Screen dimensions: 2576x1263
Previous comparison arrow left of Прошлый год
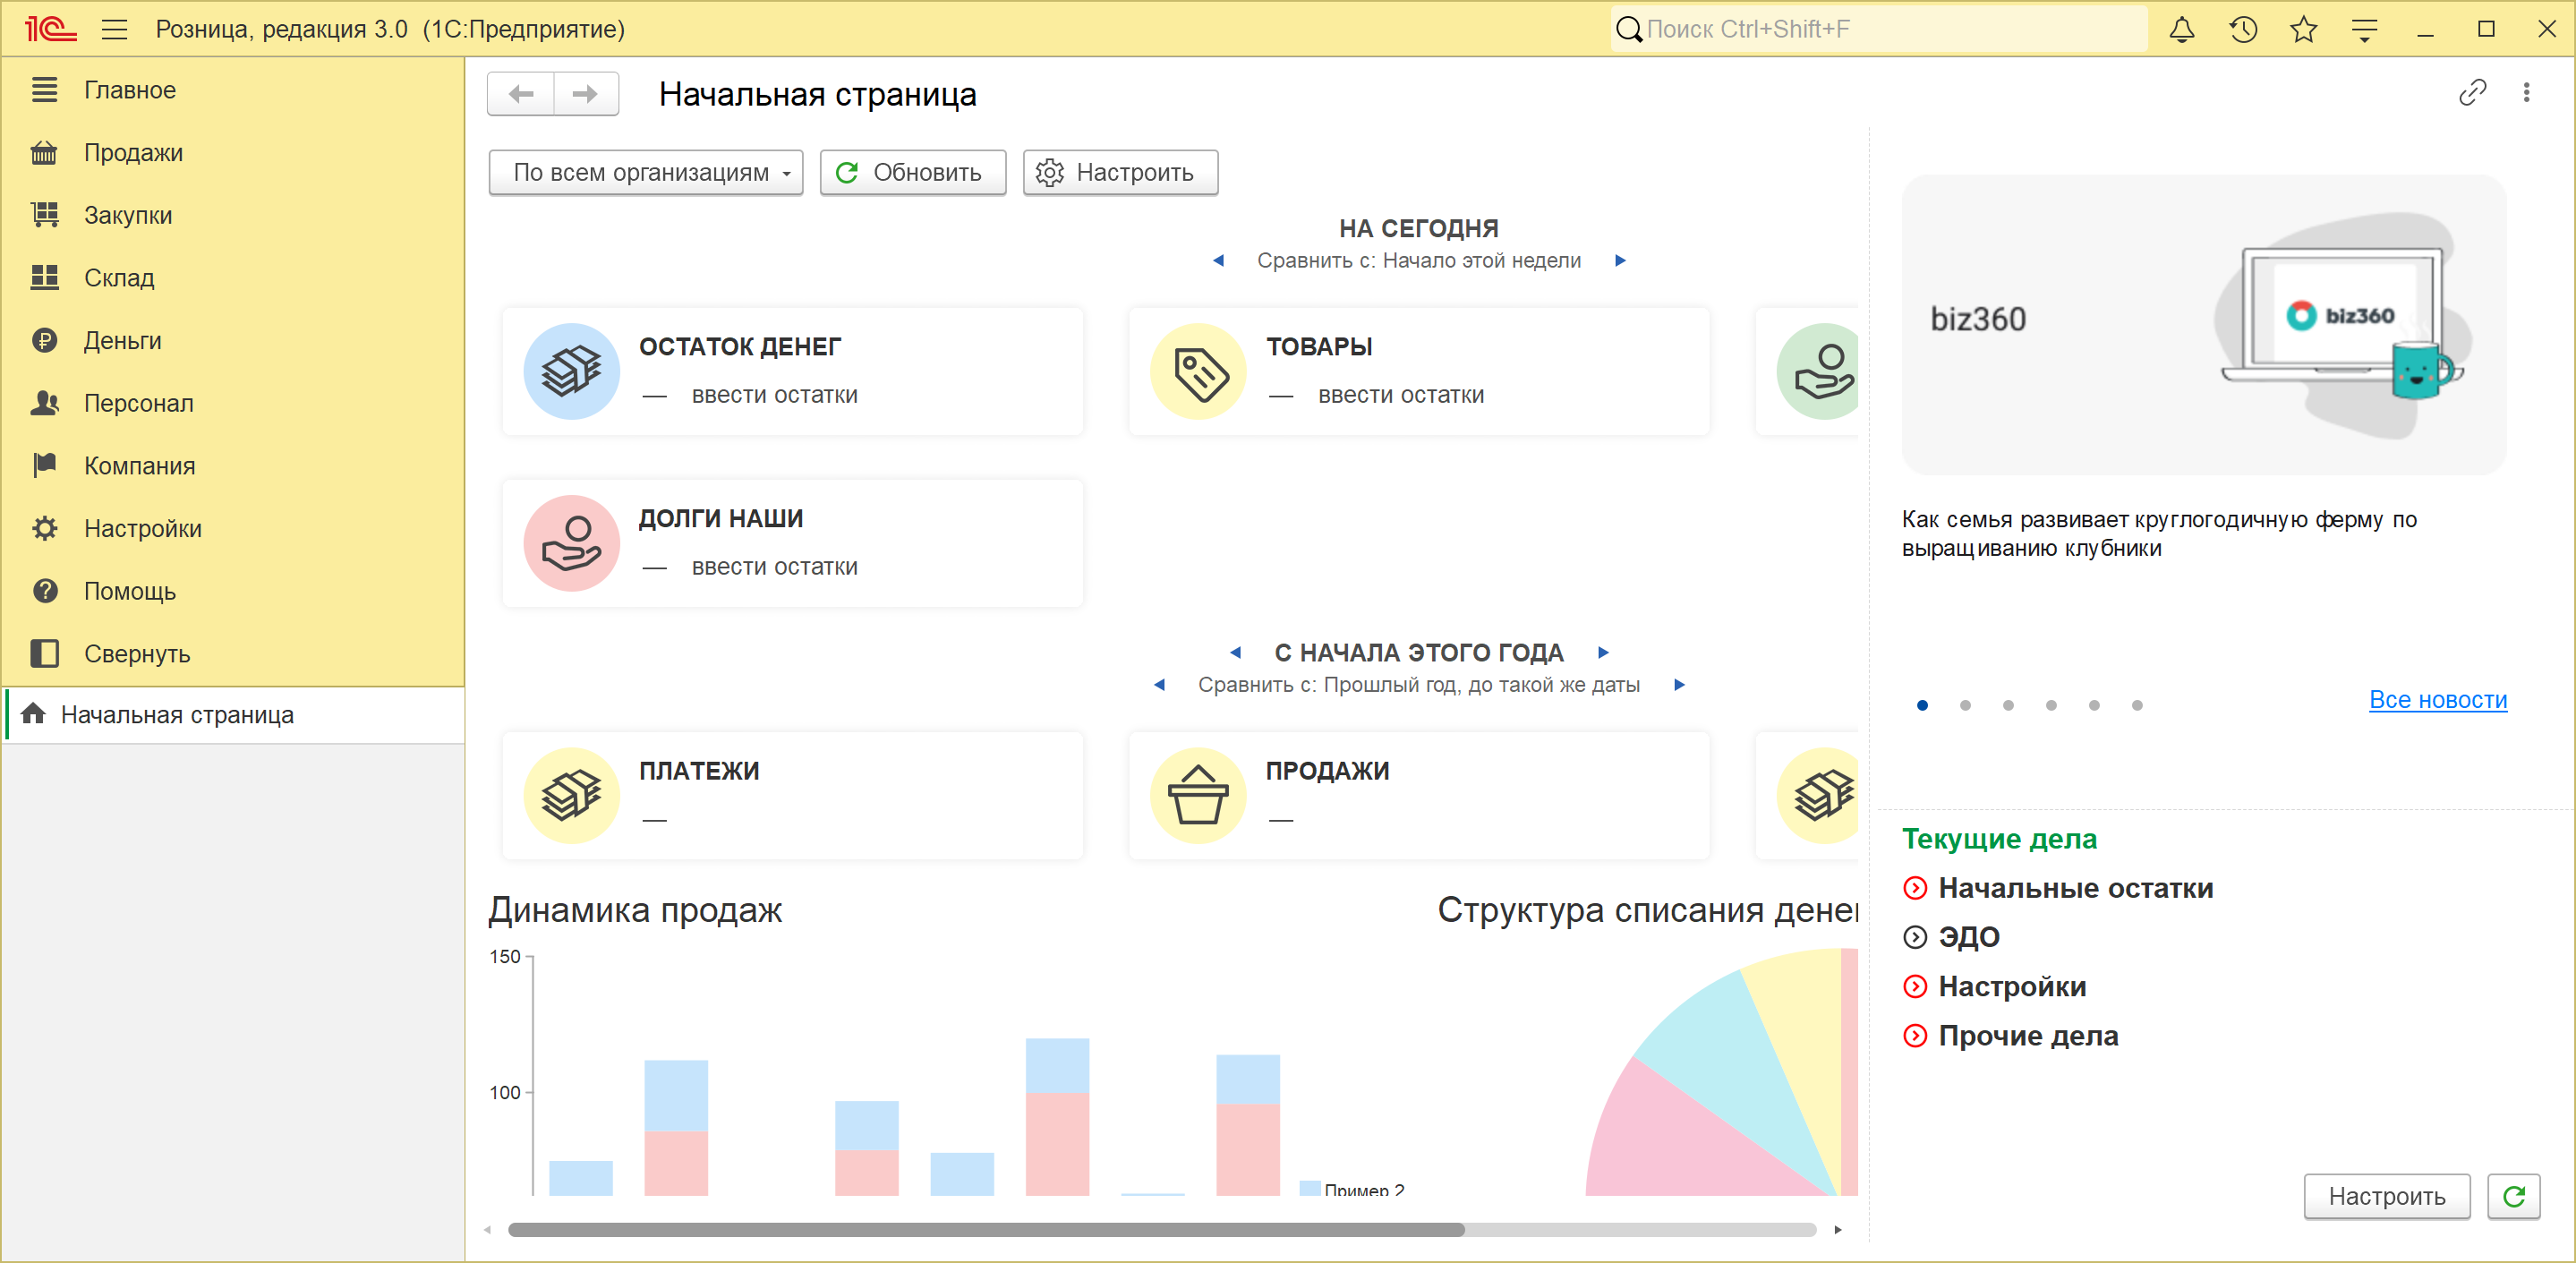pyautogui.click(x=1159, y=685)
